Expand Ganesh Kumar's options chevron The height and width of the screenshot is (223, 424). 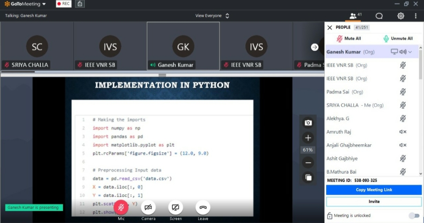[x=410, y=52]
